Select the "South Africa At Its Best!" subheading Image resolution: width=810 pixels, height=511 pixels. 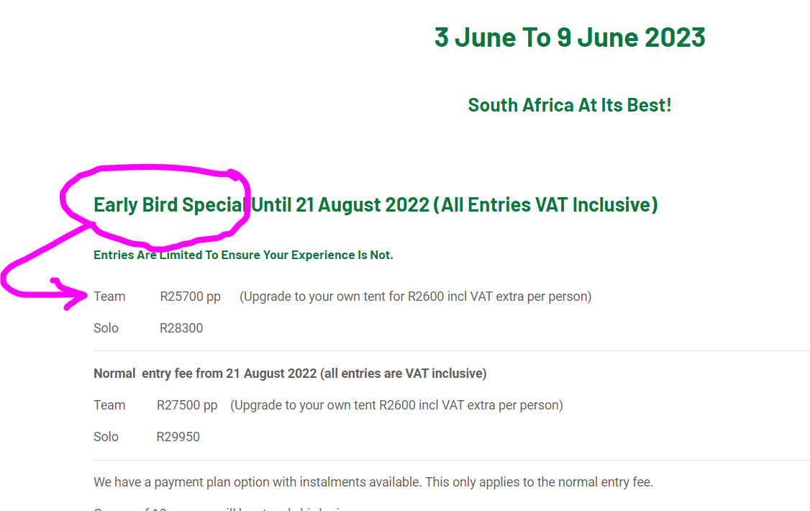point(569,105)
